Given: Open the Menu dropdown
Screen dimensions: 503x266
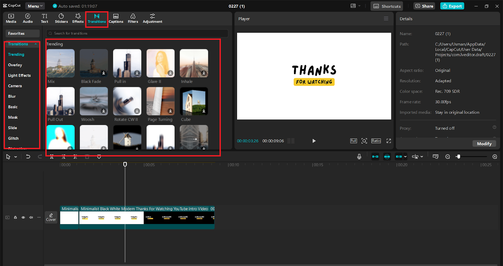Looking at the screenshot, I should (x=35, y=6).
